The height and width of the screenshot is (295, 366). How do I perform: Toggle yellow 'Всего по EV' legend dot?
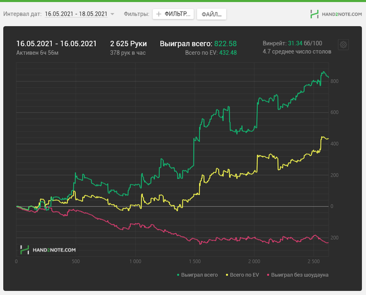click(227, 275)
